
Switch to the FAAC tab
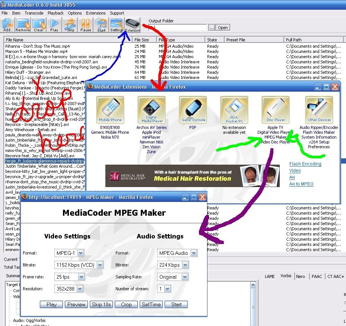(x=317, y=276)
